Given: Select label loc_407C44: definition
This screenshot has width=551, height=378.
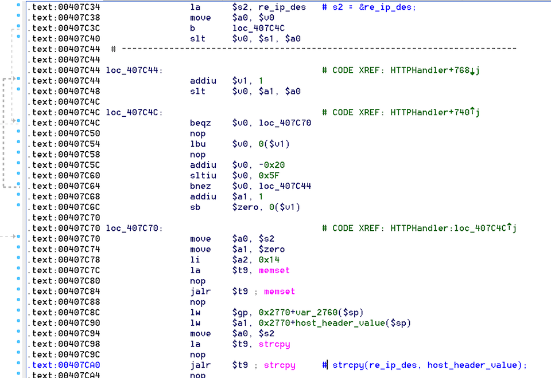Looking at the screenshot, I should (x=134, y=70).
